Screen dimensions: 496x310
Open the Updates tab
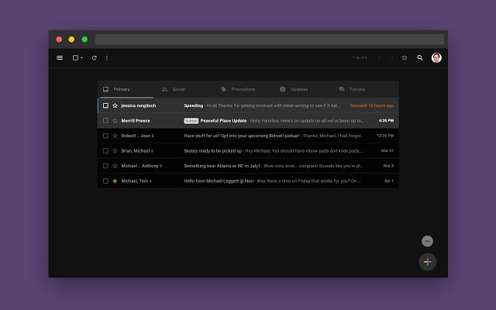point(298,89)
